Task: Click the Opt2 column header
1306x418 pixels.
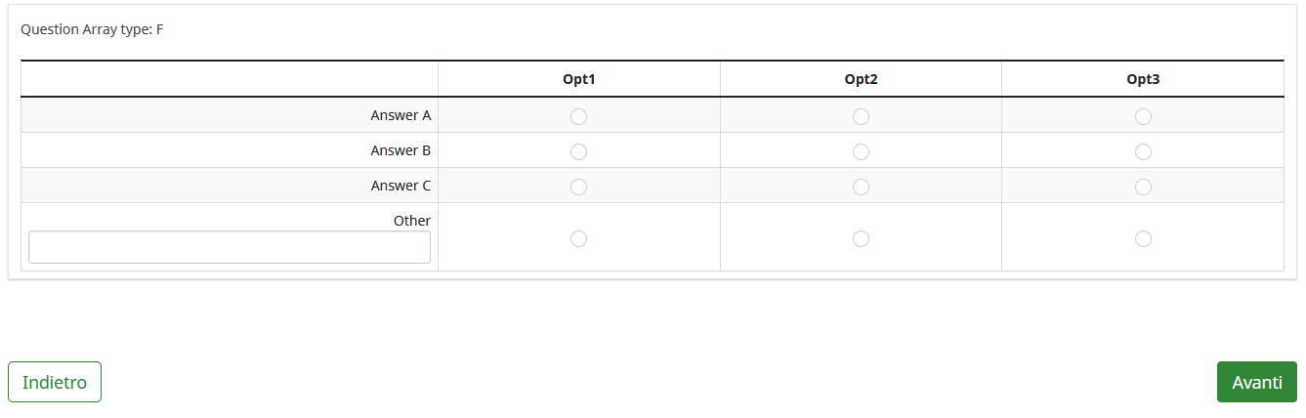Action: 861,79
